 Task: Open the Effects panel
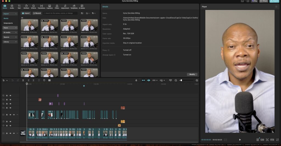(x=33, y=7)
